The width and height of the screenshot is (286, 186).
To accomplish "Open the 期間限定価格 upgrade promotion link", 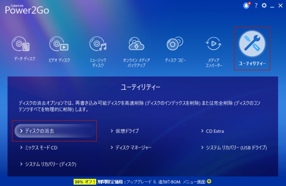I will 151,182.
